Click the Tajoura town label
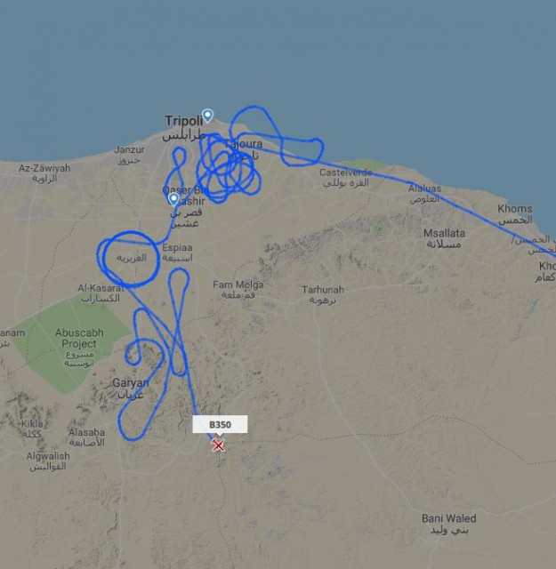Screen dimensions: 556x569 pos(244,144)
